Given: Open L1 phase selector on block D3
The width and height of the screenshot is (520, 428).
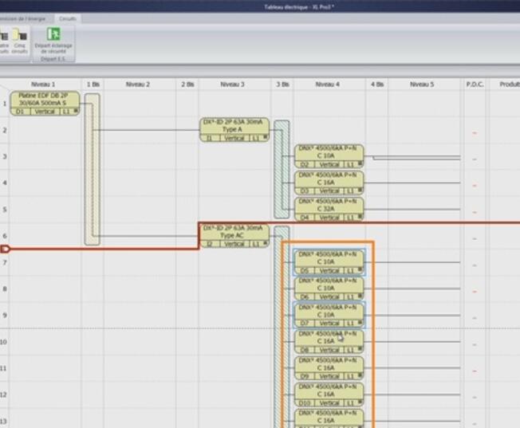Looking at the screenshot, I should coord(352,191).
